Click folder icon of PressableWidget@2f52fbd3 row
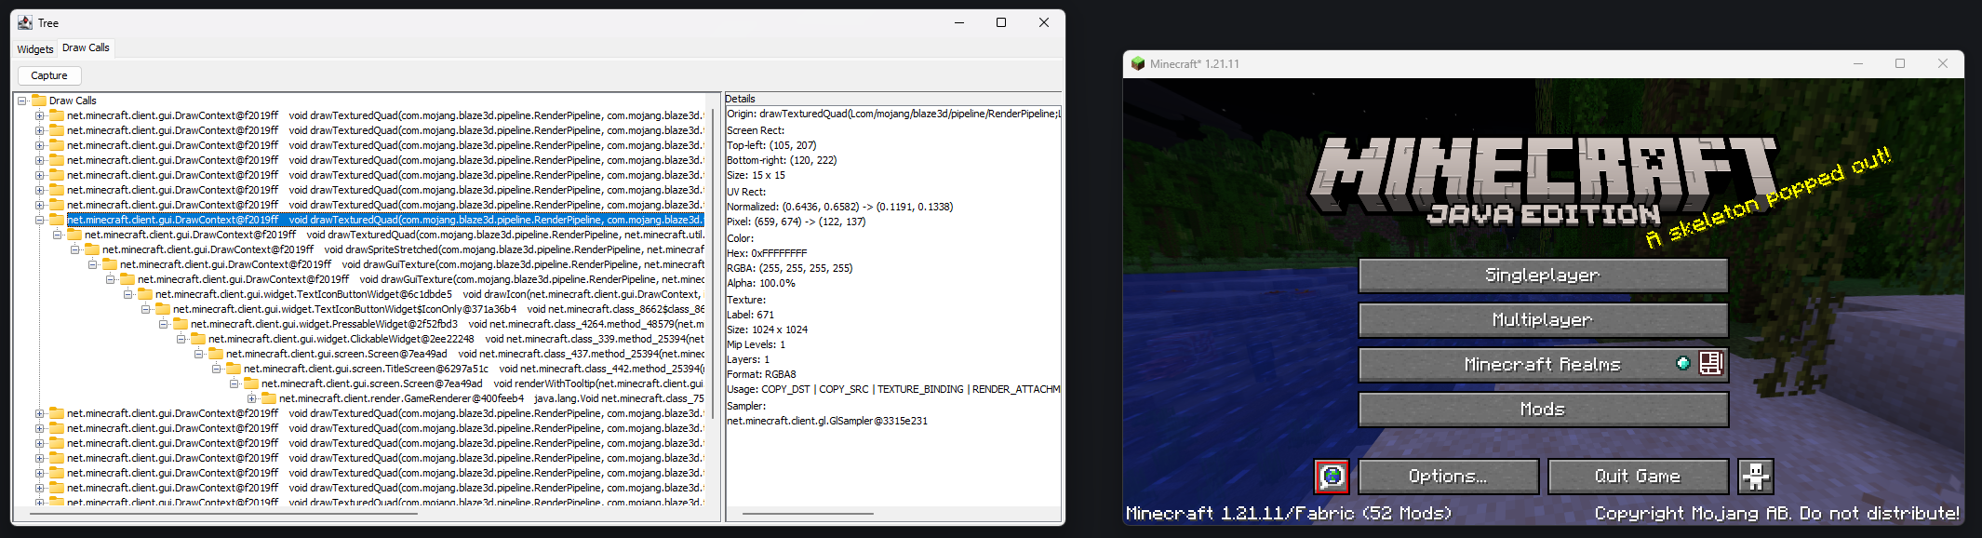This screenshot has width=1982, height=538. coord(181,324)
